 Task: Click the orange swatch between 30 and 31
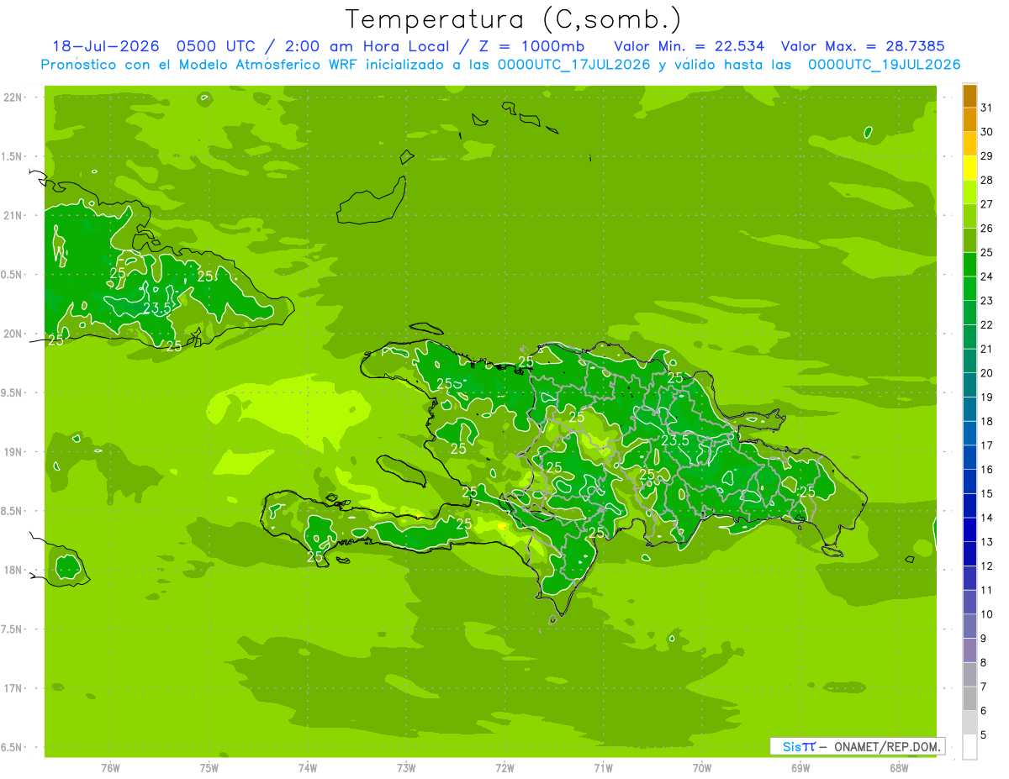[969, 120]
